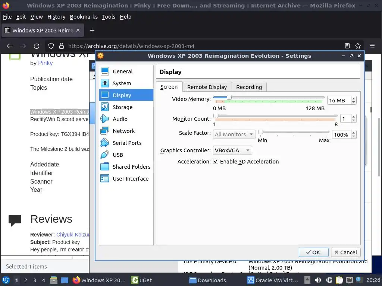Switch to Recording tab

tap(249, 87)
